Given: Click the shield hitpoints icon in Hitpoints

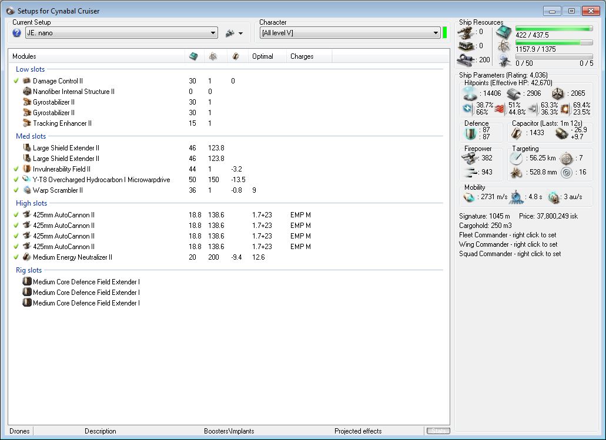Looking at the screenshot, I should 470,93.
